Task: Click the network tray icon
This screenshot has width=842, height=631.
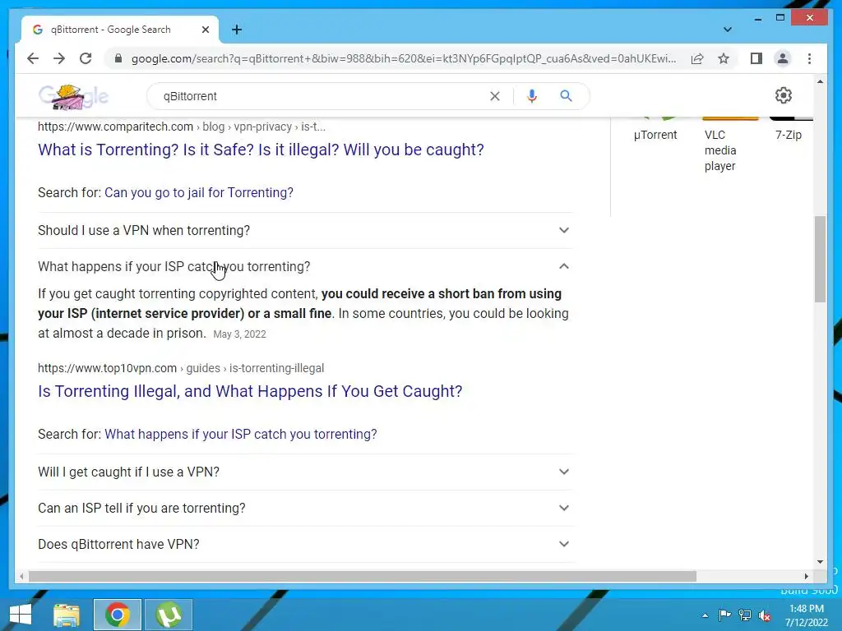Action: pos(745,615)
